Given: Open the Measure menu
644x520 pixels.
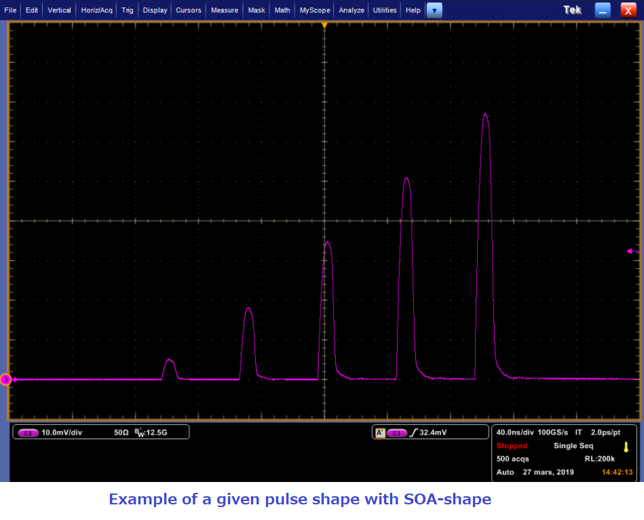Looking at the screenshot, I should point(224,10).
